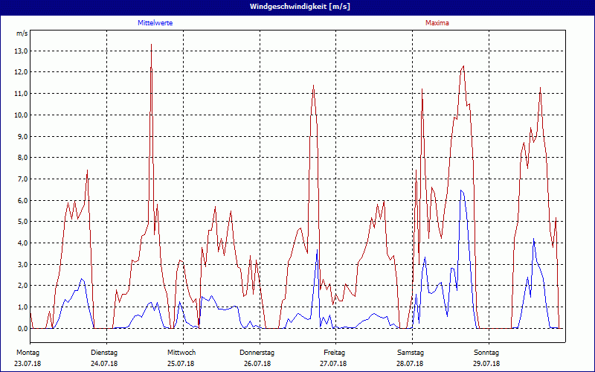Select the blue Mittelwerte legend label
The width and height of the screenshot is (595, 372).
click(x=155, y=23)
